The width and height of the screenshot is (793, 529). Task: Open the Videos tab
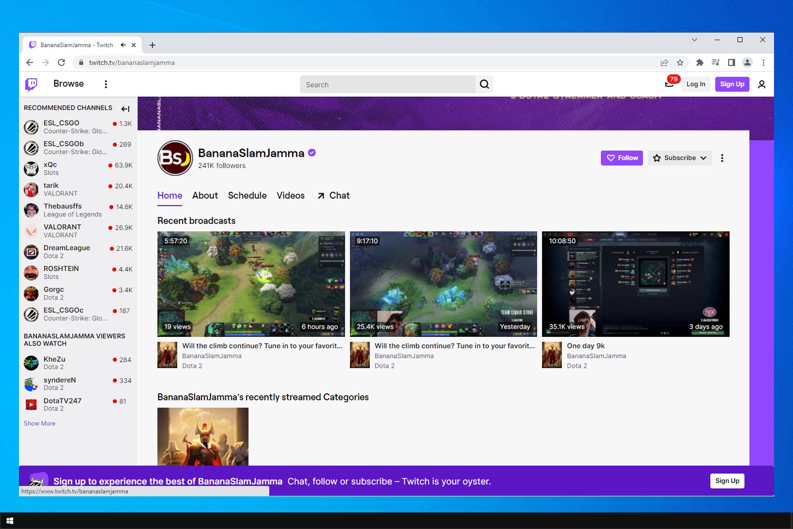coord(290,195)
